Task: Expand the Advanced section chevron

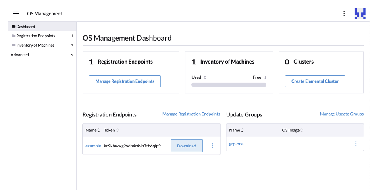Action: [72, 55]
